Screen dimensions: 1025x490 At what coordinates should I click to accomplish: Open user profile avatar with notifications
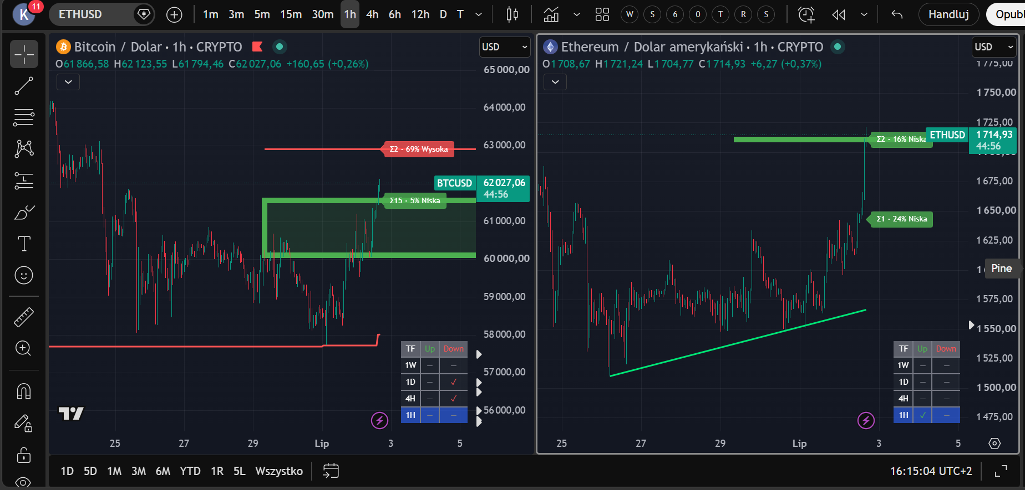25,14
